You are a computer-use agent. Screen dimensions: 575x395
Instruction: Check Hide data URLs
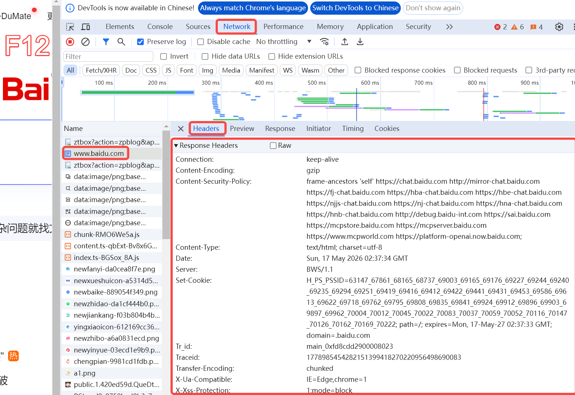click(x=205, y=56)
